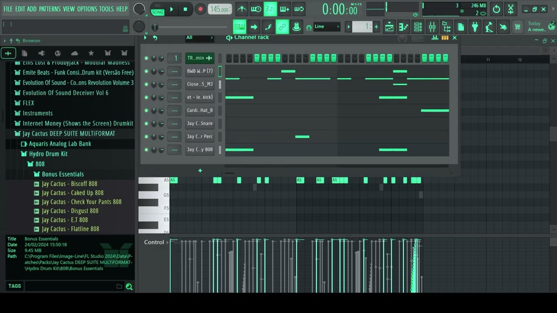Add a channel with plus button
The width and height of the screenshot is (557, 313).
pyautogui.click(x=200, y=170)
